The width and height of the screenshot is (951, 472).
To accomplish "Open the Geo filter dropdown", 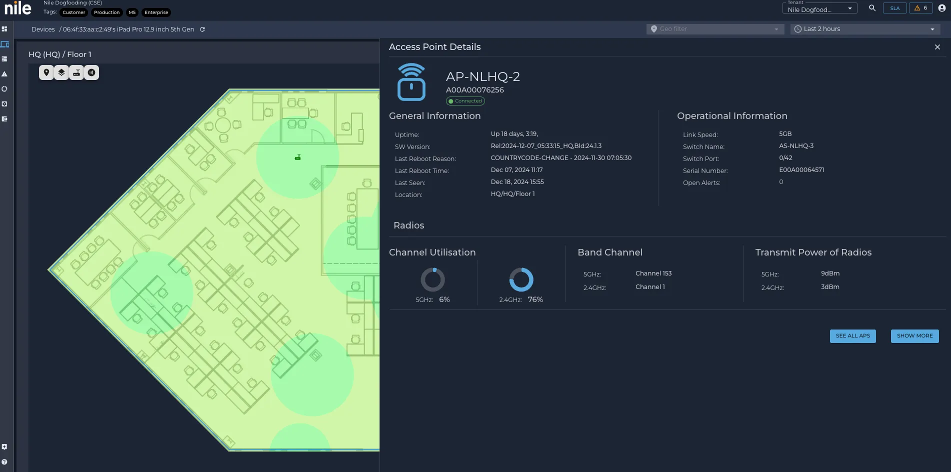I will 714,29.
